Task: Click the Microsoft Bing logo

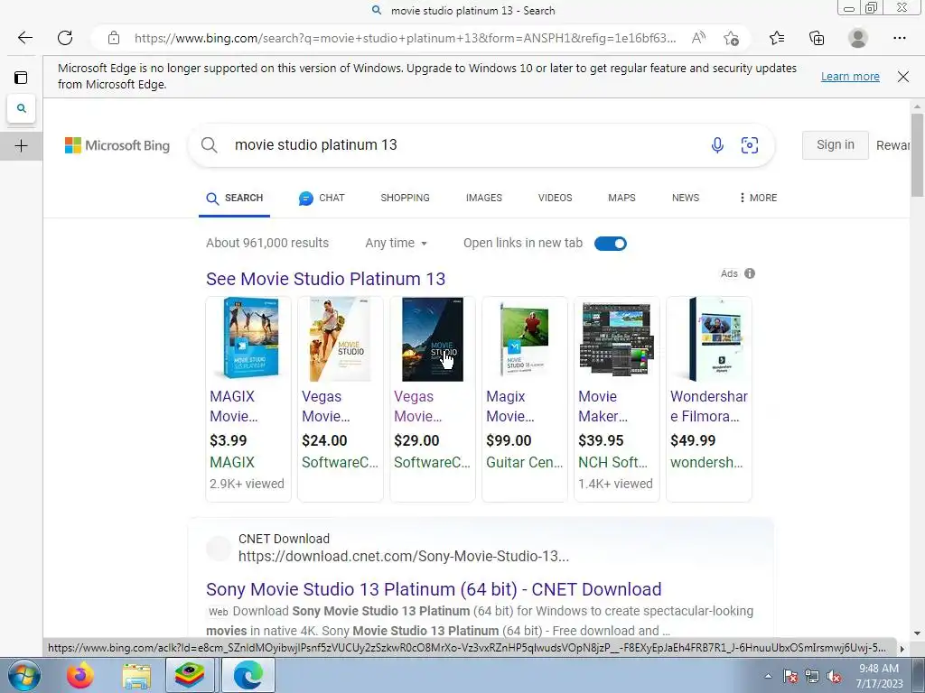Action: (x=117, y=145)
